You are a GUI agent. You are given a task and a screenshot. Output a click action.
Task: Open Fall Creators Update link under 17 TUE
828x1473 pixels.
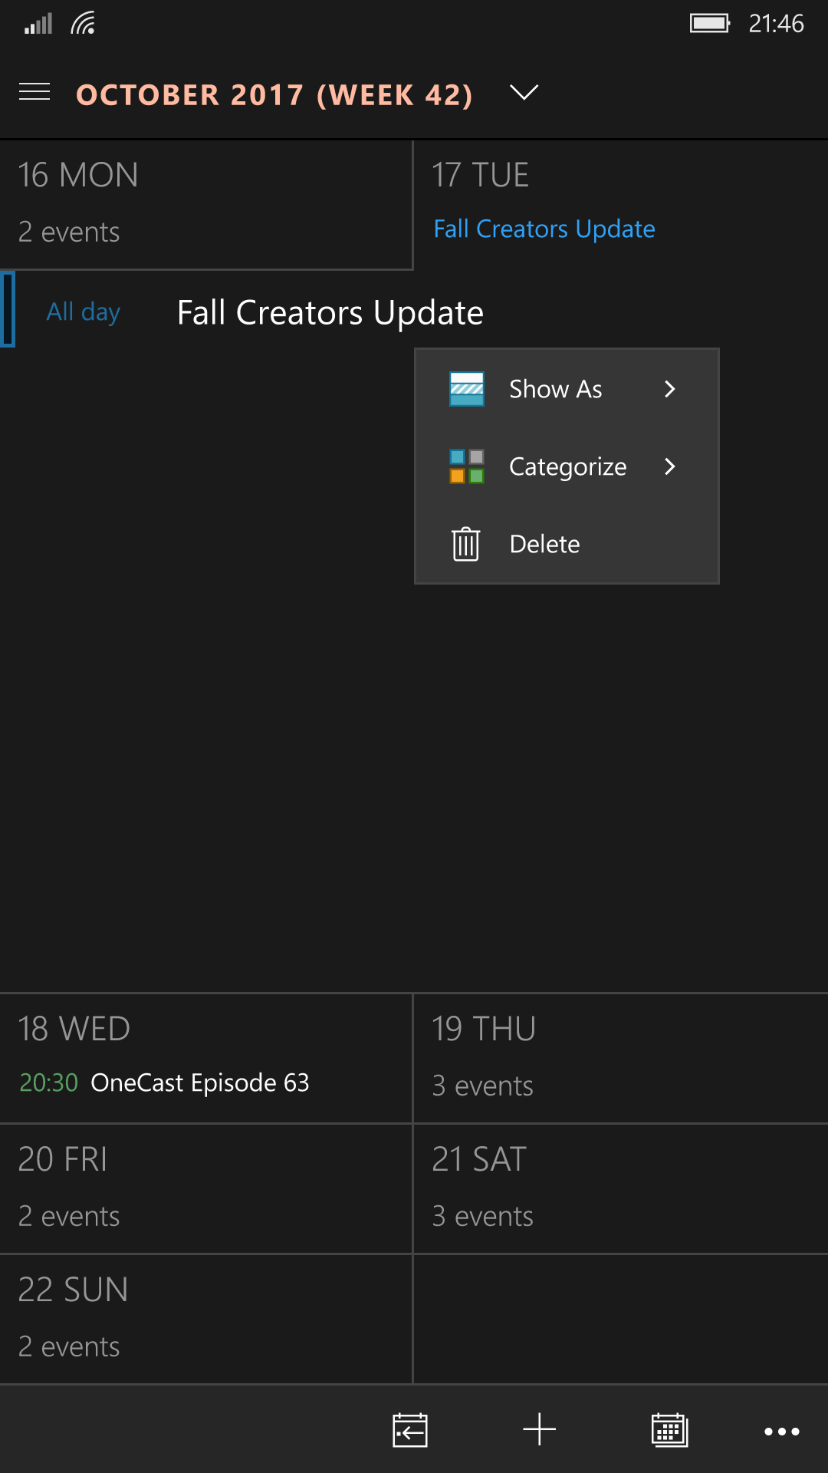544,229
